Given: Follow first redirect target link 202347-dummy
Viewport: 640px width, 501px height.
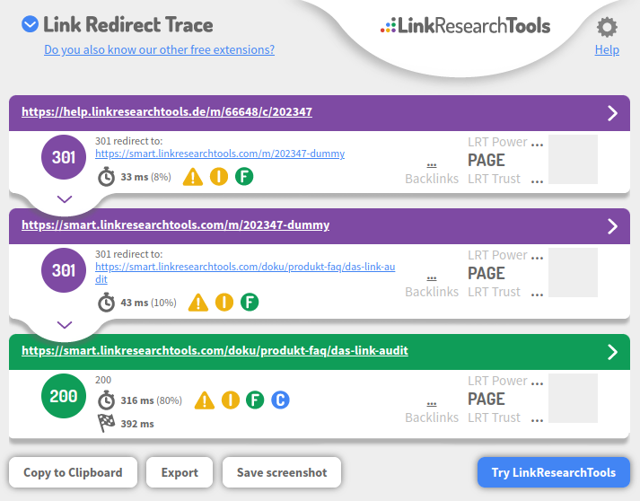Looking at the screenshot, I should pos(220,154).
